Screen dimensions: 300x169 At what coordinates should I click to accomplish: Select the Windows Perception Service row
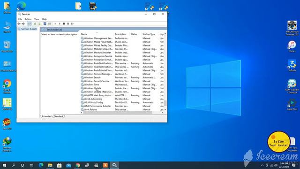click(122, 56)
